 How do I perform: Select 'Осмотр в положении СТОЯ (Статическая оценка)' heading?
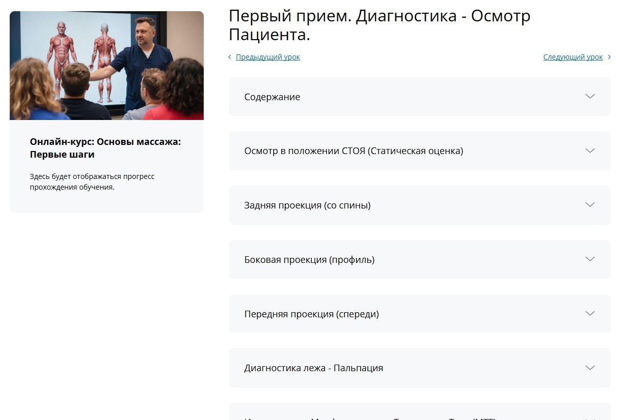pyautogui.click(x=354, y=151)
